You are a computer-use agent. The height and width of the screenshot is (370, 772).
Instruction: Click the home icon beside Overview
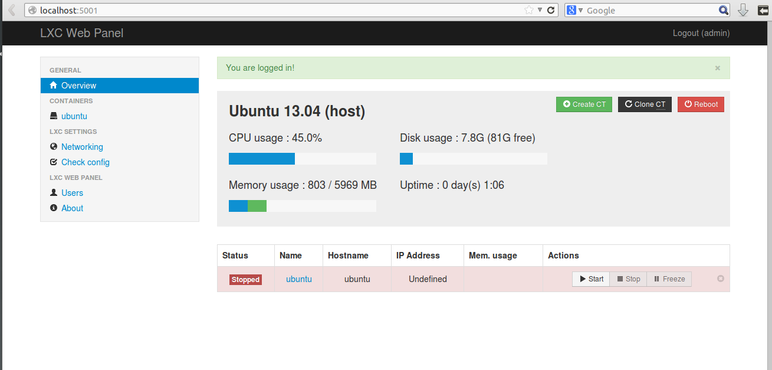point(54,85)
